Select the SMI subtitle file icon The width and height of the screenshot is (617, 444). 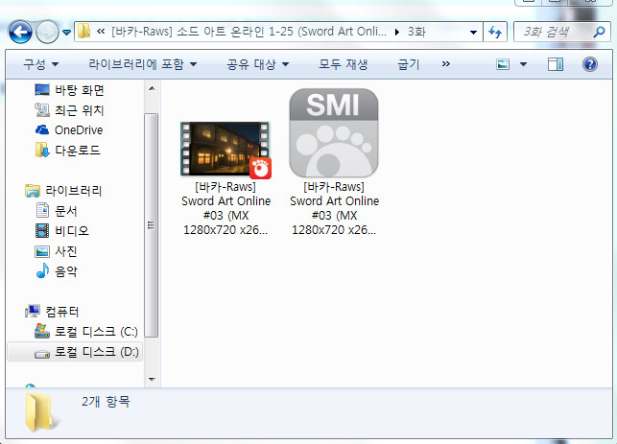coord(334,133)
